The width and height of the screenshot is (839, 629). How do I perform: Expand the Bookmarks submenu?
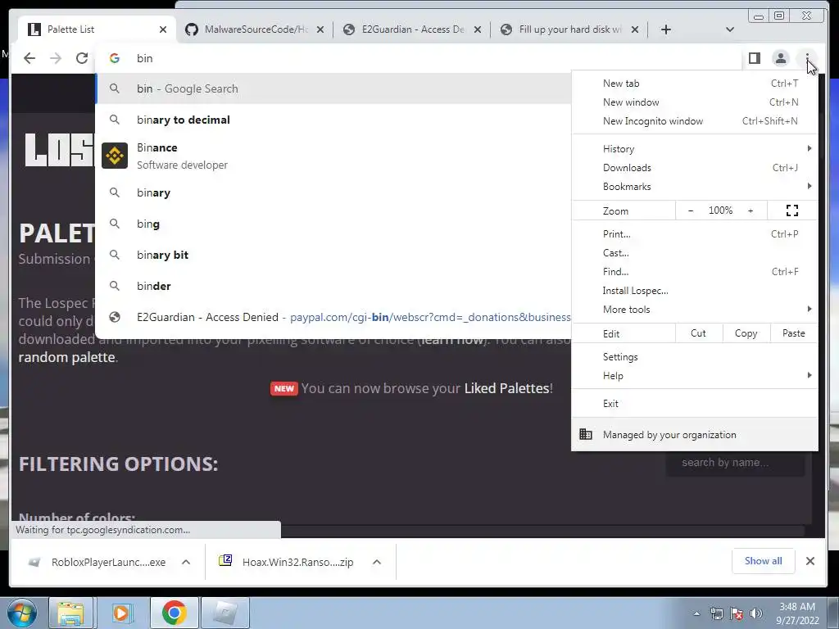click(x=695, y=186)
